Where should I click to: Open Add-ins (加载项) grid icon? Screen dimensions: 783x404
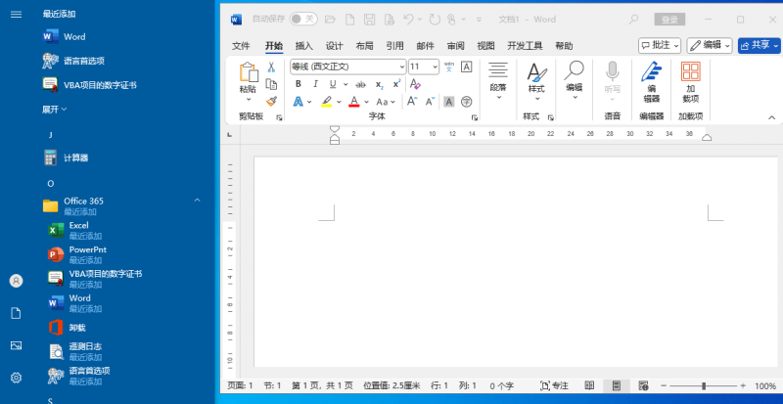point(691,71)
